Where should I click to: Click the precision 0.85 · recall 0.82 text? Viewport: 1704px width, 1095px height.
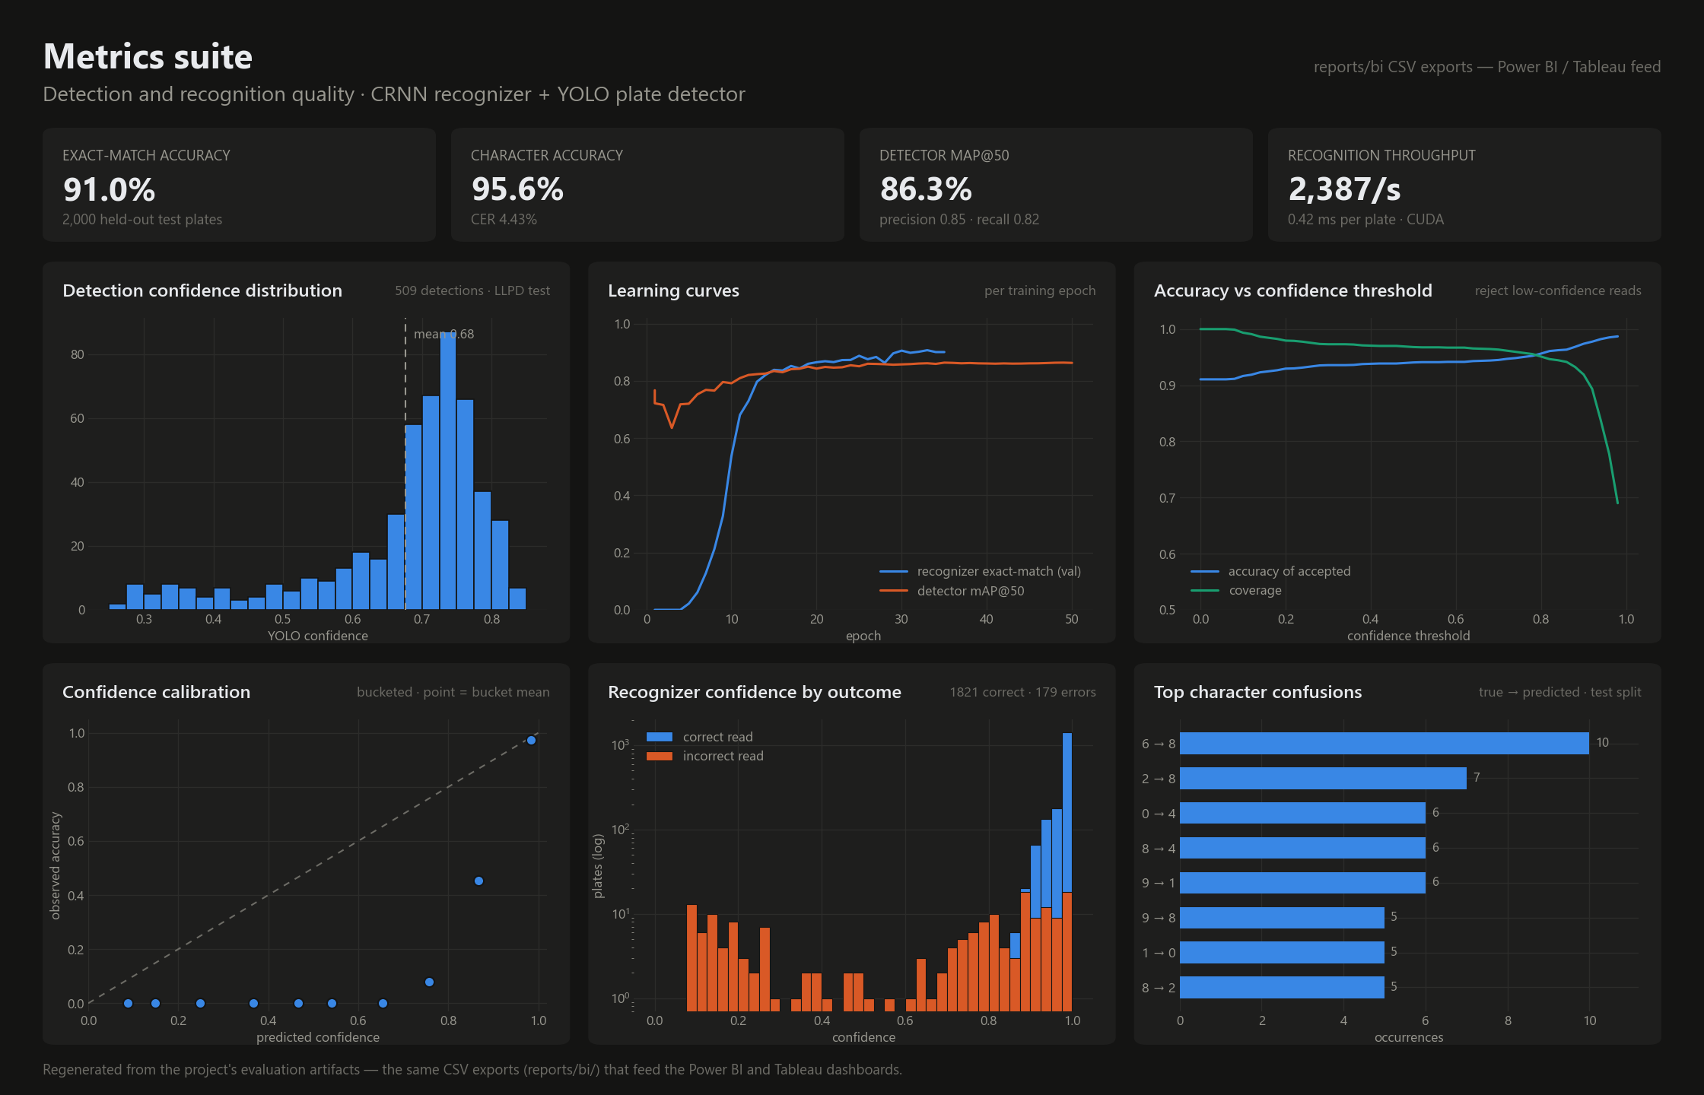pyautogui.click(x=959, y=219)
